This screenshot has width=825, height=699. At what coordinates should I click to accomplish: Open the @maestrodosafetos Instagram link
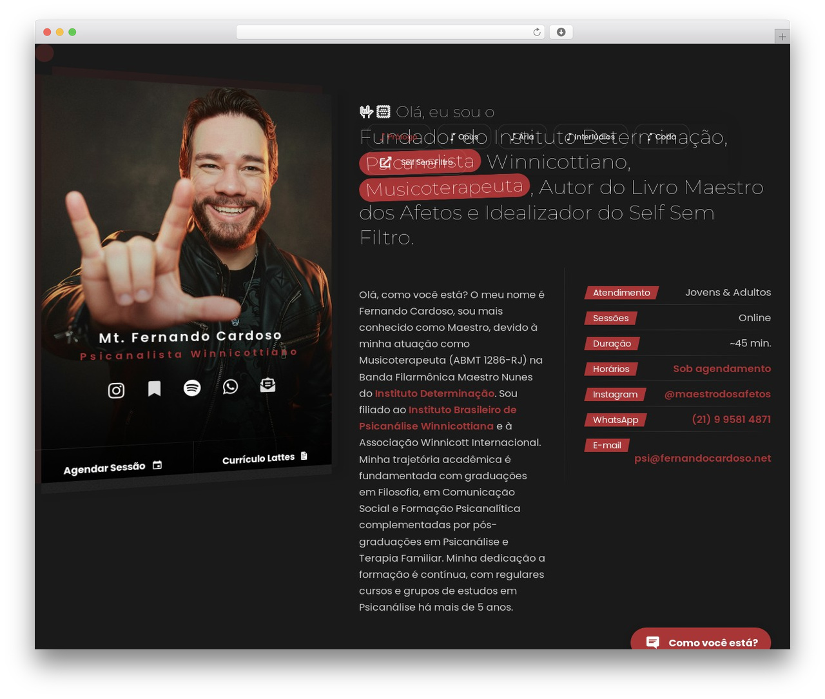pos(717,394)
